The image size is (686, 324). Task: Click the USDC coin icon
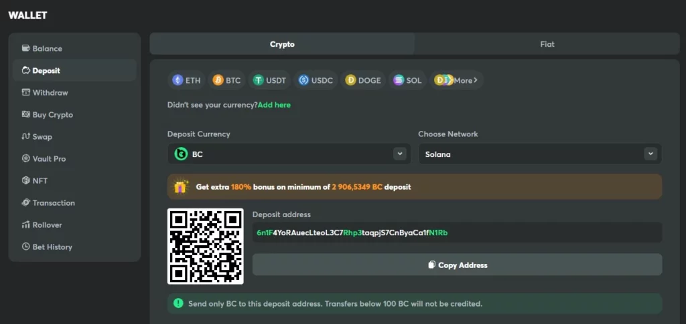tap(303, 80)
